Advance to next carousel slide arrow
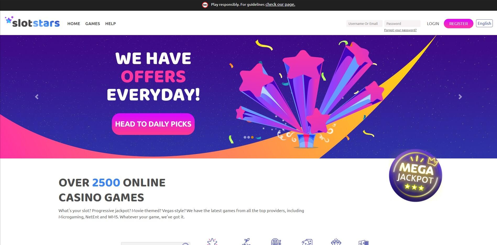 [460, 97]
